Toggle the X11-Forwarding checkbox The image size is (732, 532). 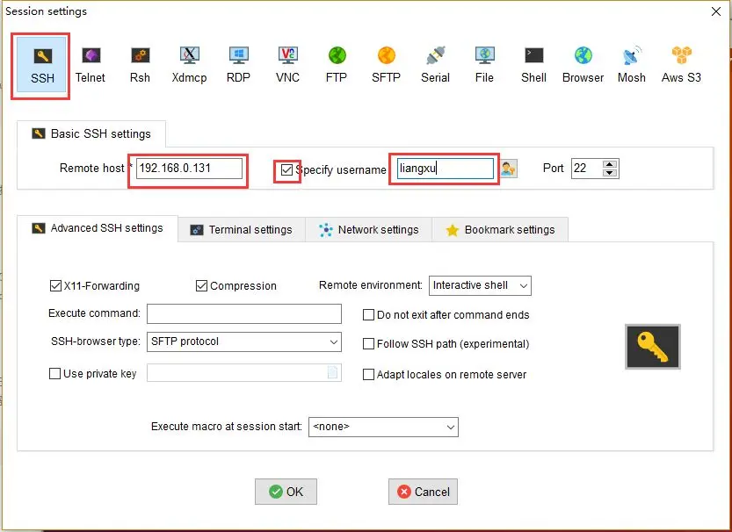click(55, 285)
